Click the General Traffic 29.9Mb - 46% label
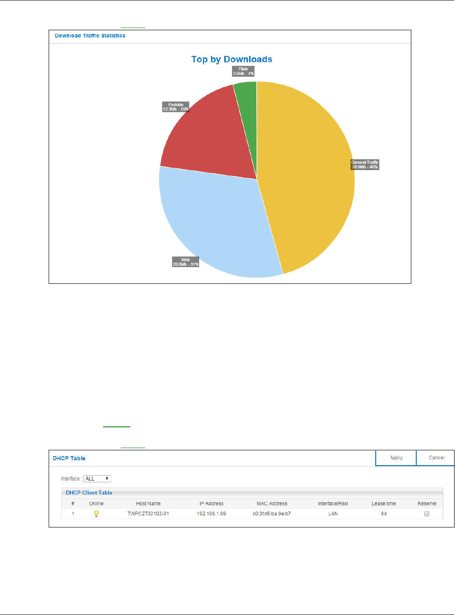 [x=365, y=165]
